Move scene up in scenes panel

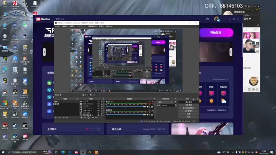63,117
